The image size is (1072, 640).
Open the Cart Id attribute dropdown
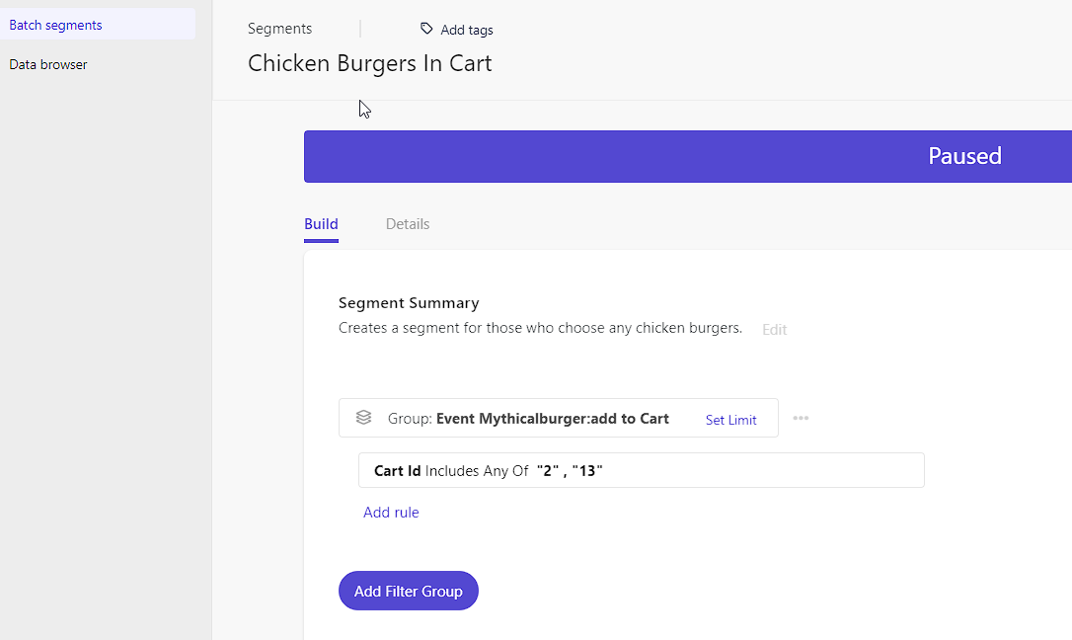tap(399, 470)
